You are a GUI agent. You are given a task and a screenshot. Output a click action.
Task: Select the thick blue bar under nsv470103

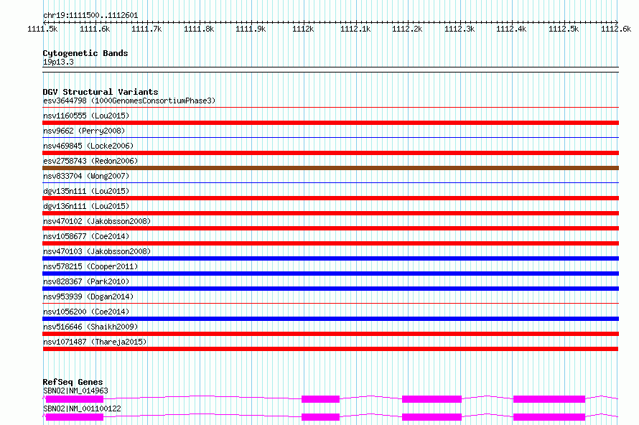330,258
